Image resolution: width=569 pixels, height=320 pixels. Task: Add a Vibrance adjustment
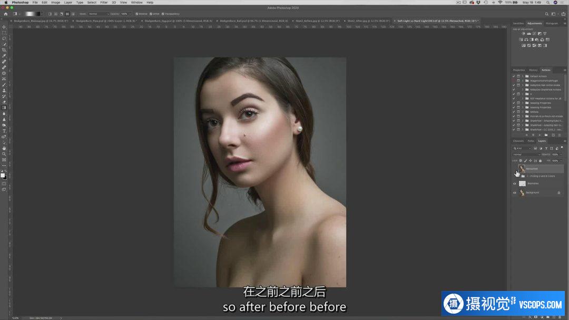[x=545, y=33]
